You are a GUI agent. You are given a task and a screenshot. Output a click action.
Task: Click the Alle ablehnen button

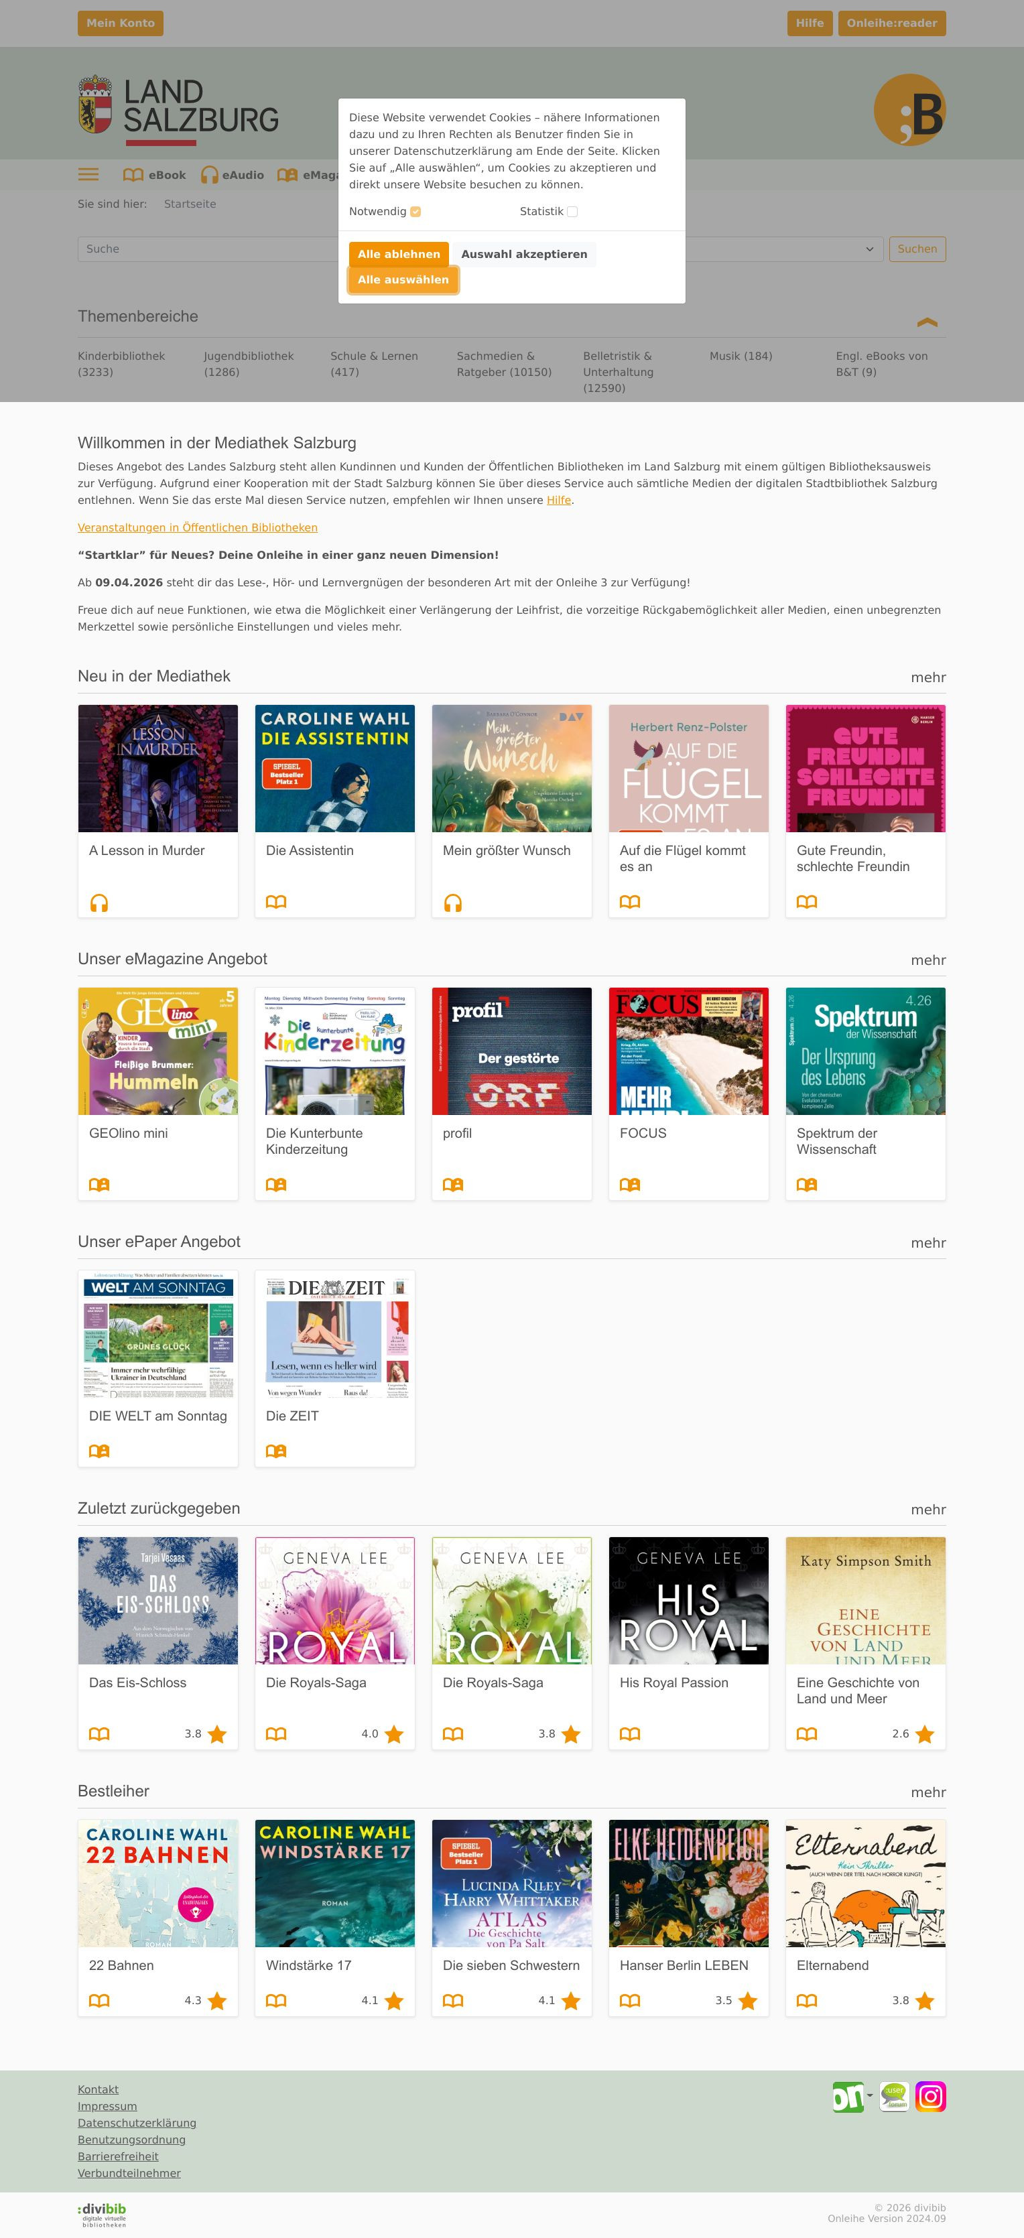399,255
